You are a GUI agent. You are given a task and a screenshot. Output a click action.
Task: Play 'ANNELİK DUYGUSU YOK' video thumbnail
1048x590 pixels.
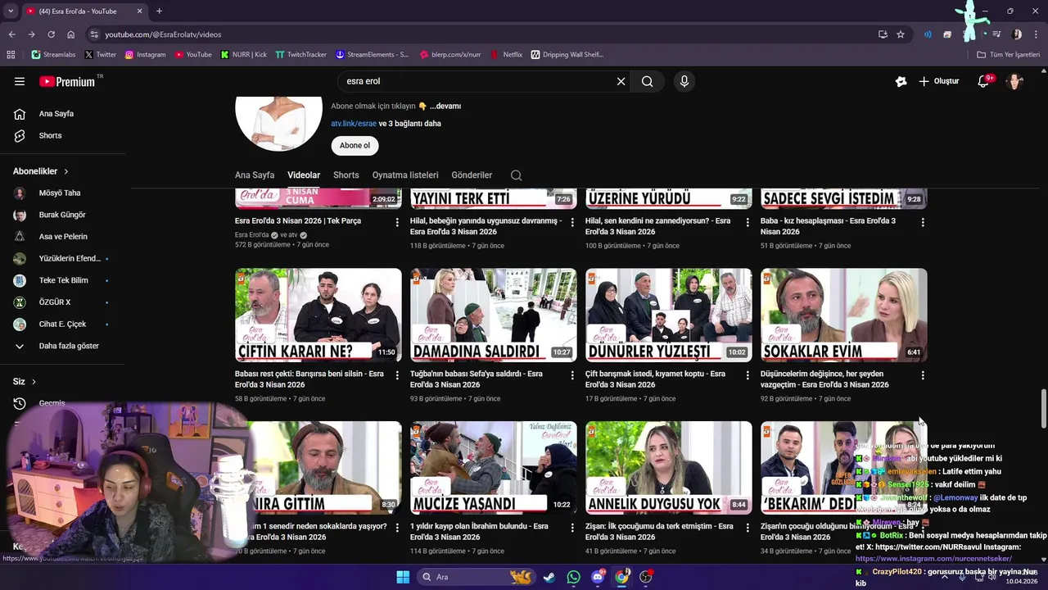[669, 468]
